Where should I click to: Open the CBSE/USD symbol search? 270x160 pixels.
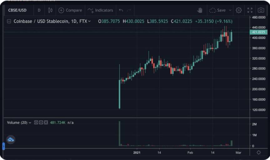tap(17, 10)
